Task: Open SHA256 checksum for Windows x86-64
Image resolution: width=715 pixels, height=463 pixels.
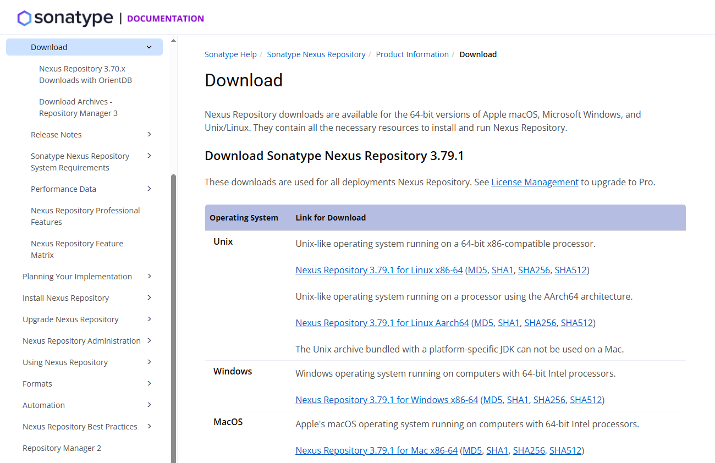Action: (x=549, y=400)
